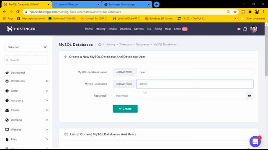Open Chrome three-dot menu
Viewport: 268px width, 150px height.
(x=263, y=12)
